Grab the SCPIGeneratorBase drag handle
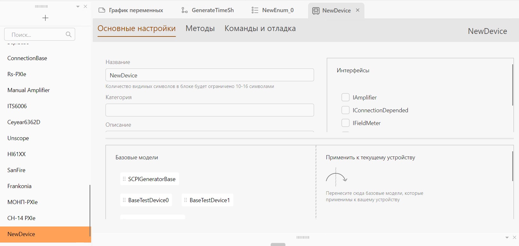Viewport: 519px width, 246px height. pyautogui.click(x=124, y=179)
